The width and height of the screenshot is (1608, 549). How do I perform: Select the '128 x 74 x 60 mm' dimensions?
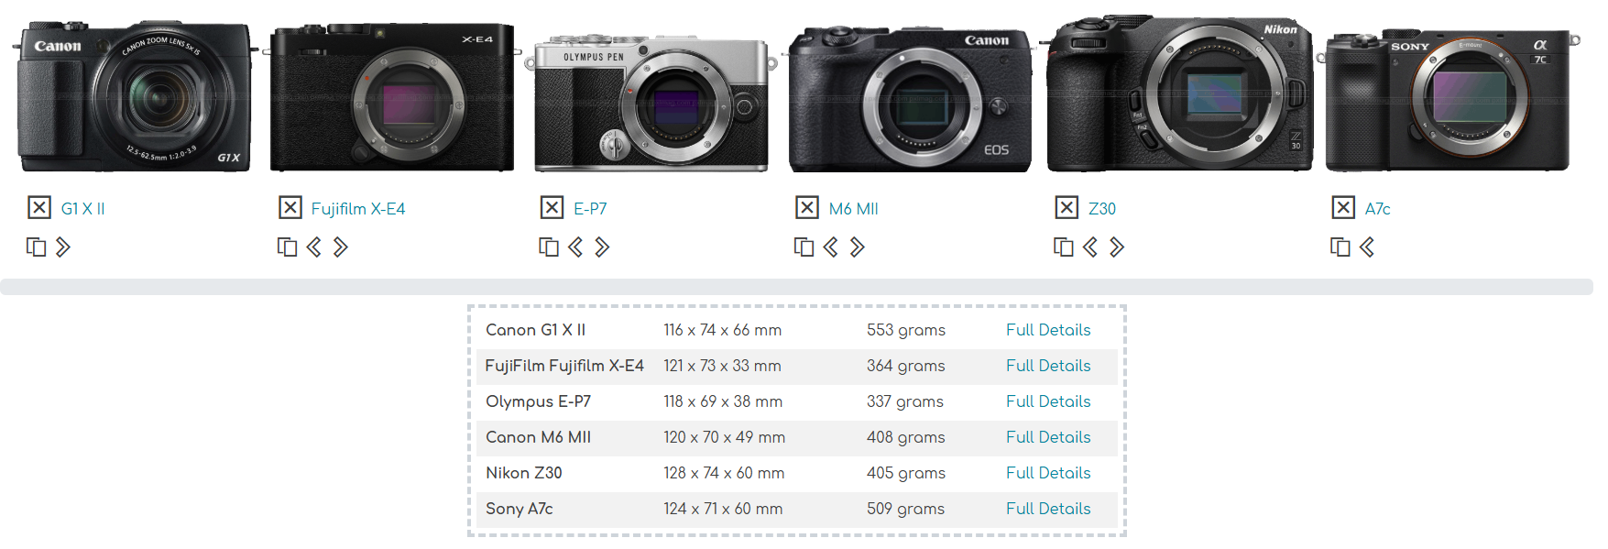[724, 473]
